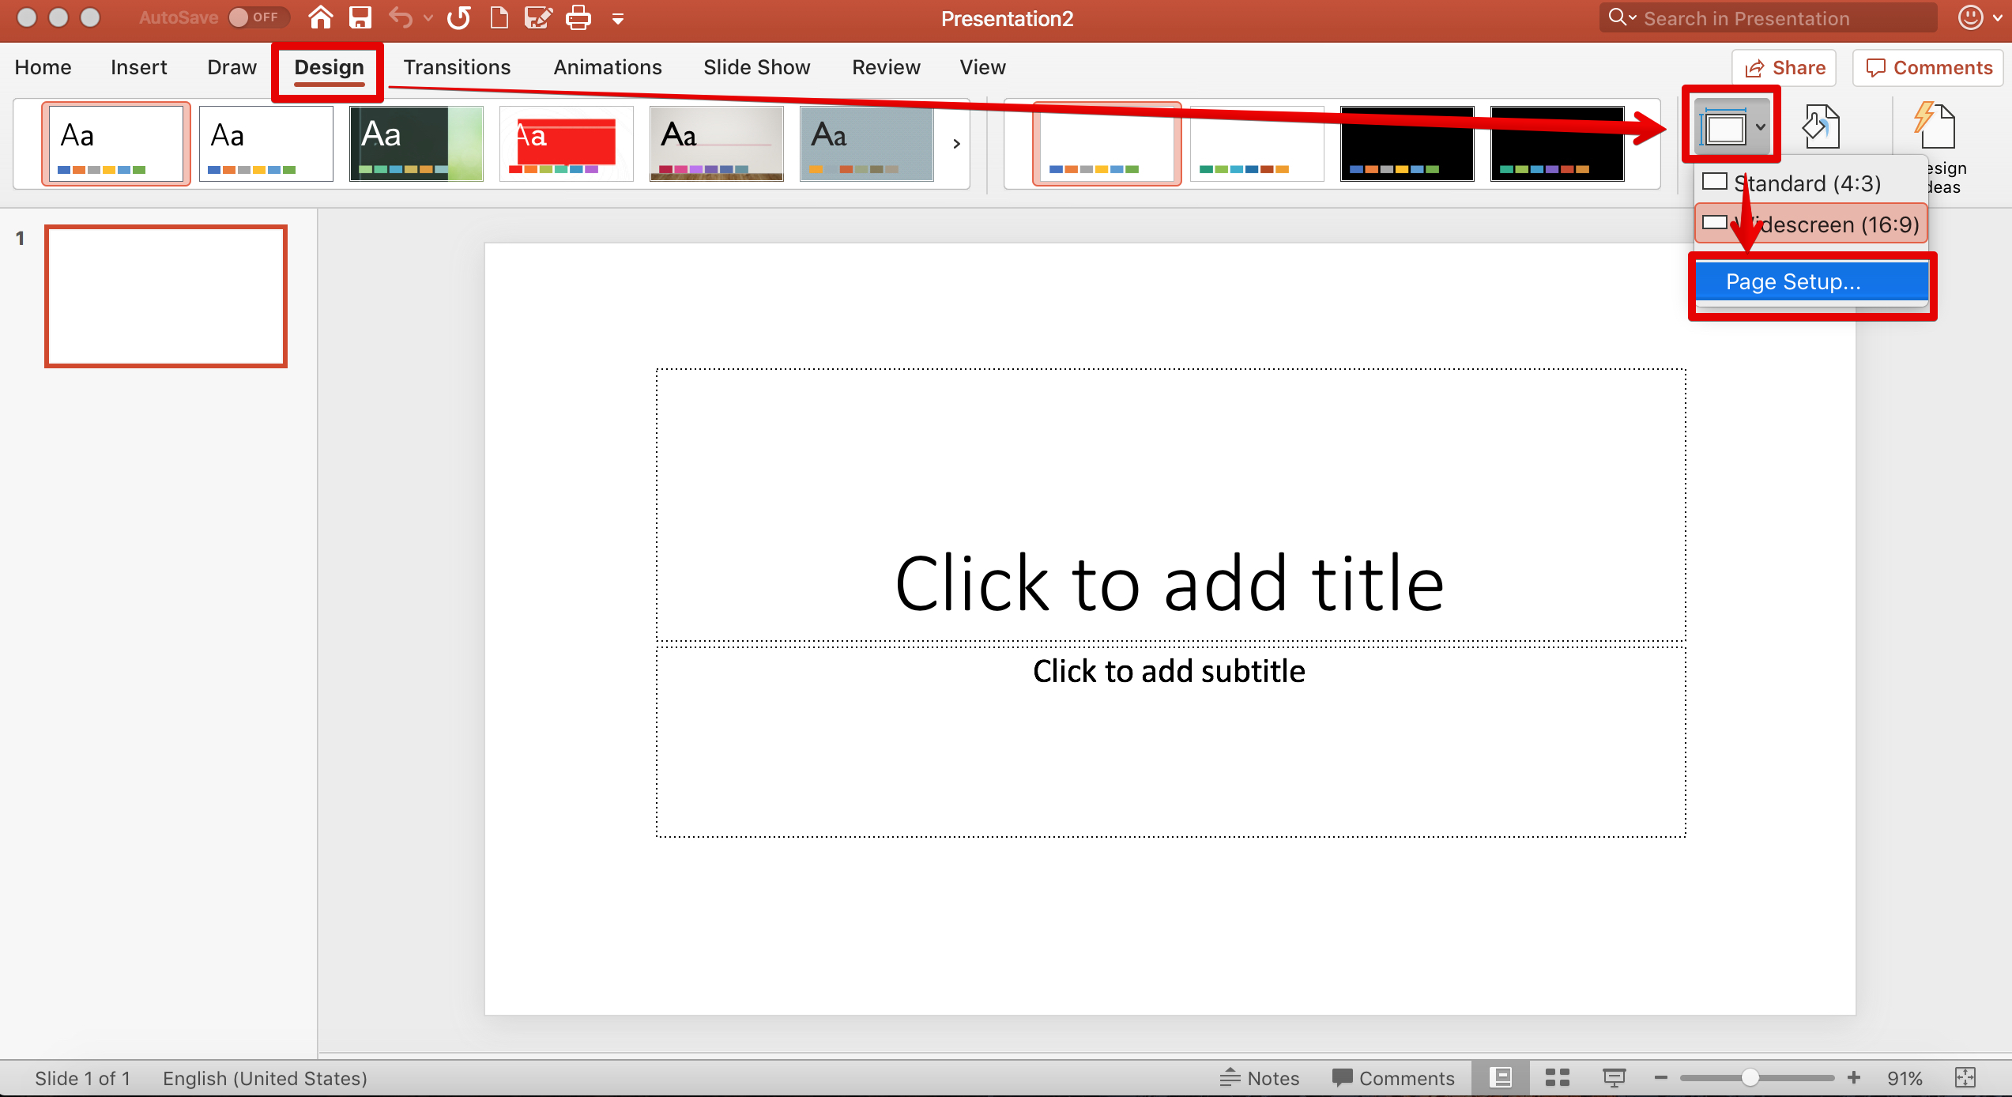Click Fit slide to window icon

[1965, 1078]
